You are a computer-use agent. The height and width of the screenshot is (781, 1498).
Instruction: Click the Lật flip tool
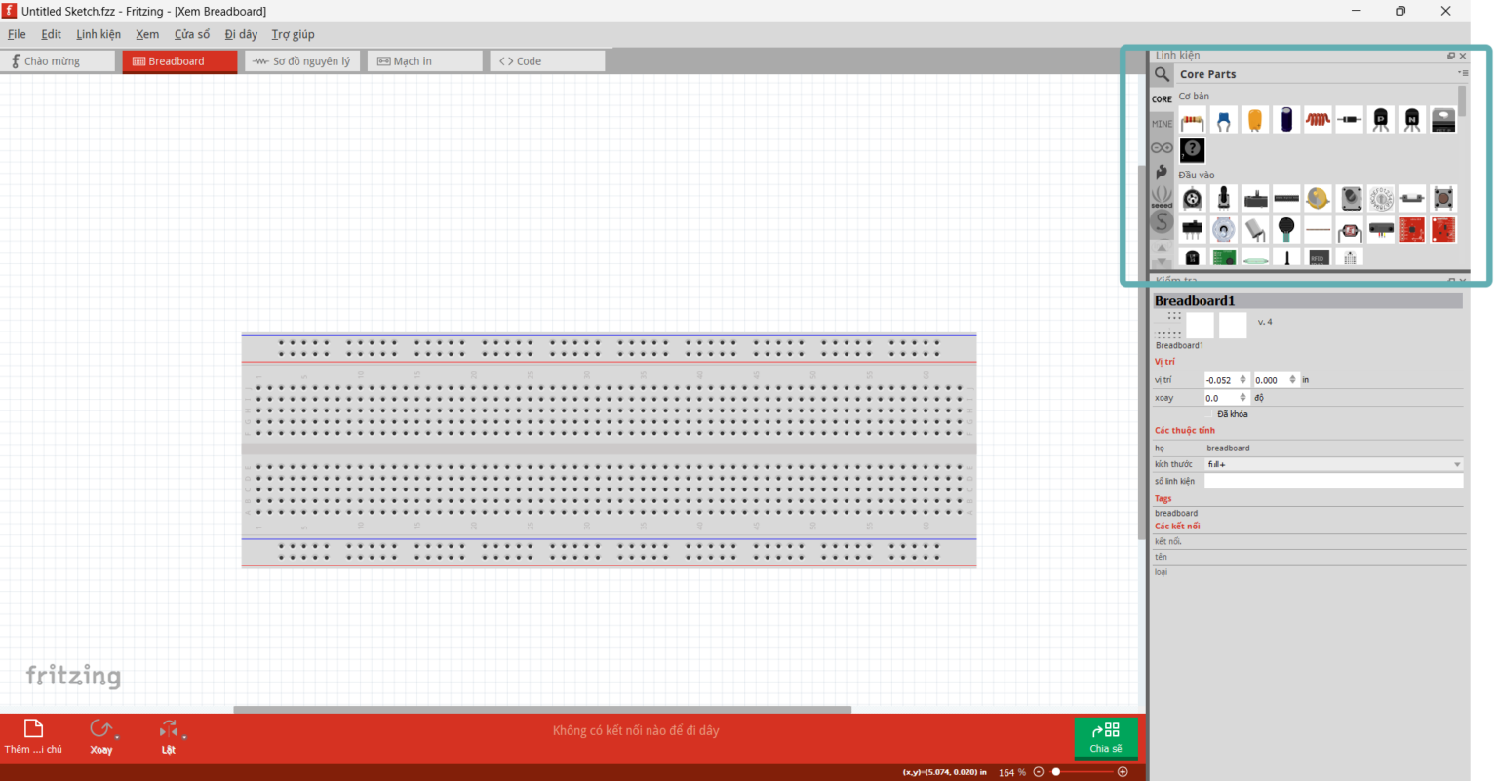[x=169, y=736]
